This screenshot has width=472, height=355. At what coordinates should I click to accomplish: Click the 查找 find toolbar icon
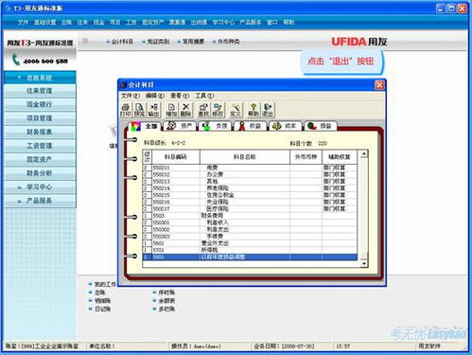pos(203,110)
